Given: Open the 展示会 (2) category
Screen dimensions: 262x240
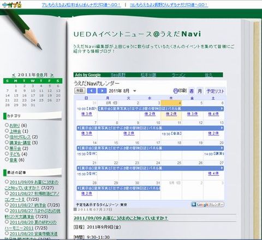Looking at the screenshot, I should (15, 149).
